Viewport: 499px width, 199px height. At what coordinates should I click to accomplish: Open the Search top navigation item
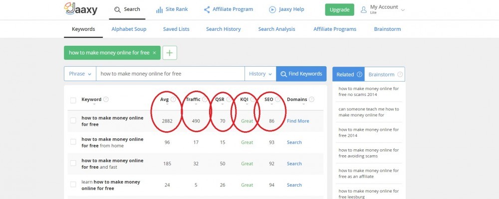[x=127, y=9]
